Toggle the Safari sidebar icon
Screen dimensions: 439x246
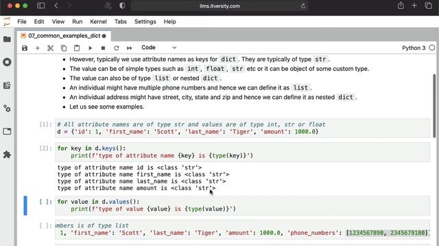click(41, 5)
